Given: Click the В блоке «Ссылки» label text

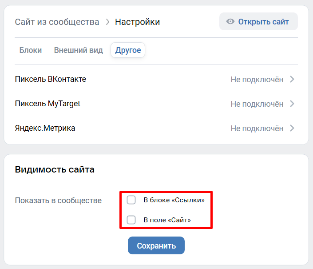Looking at the screenshot, I should tap(174, 200).
